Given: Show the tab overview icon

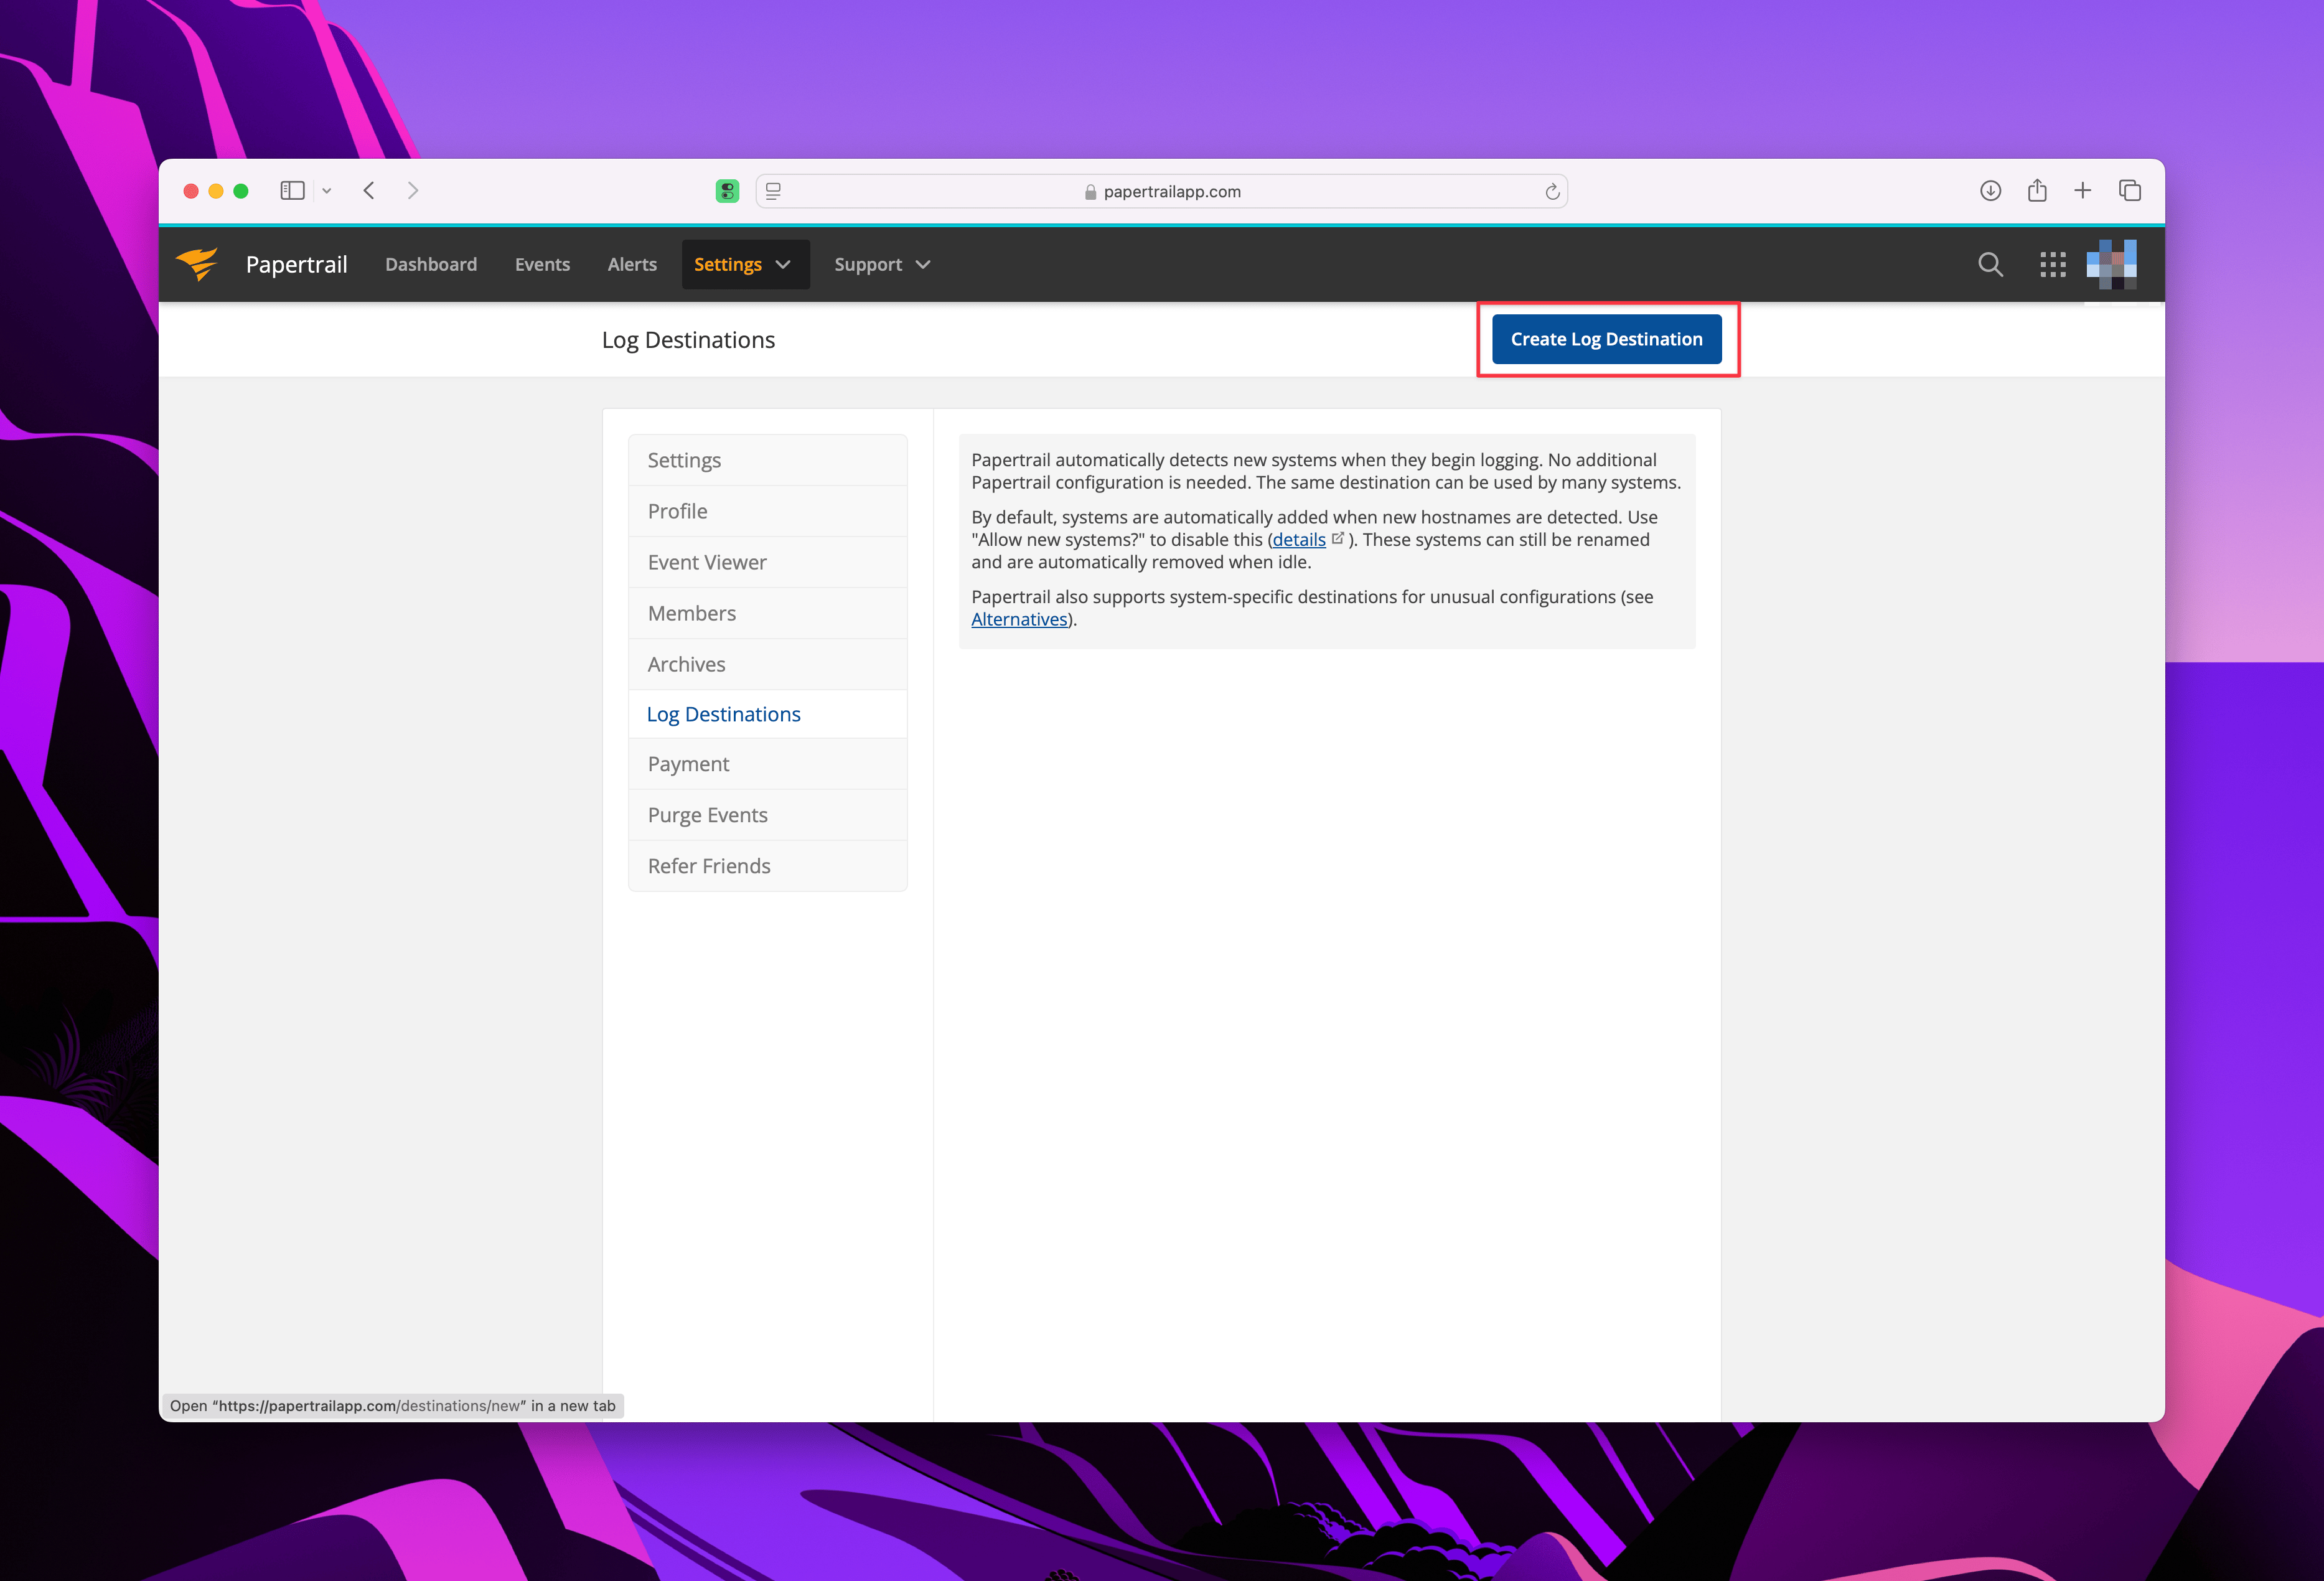Looking at the screenshot, I should pyautogui.click(x=2130, y=191).
